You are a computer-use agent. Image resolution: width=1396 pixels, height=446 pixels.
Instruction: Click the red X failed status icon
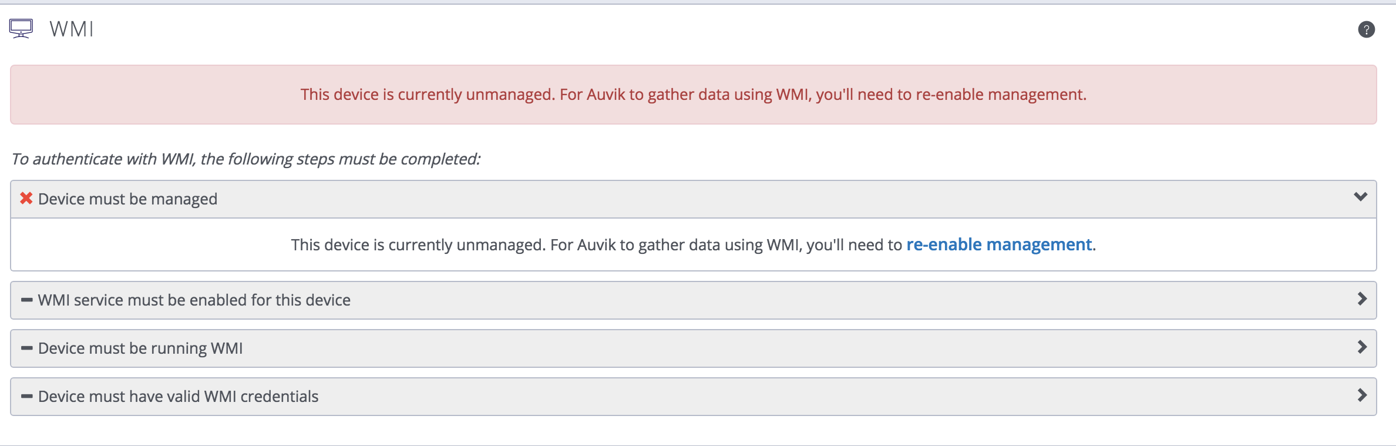(26, 199)
